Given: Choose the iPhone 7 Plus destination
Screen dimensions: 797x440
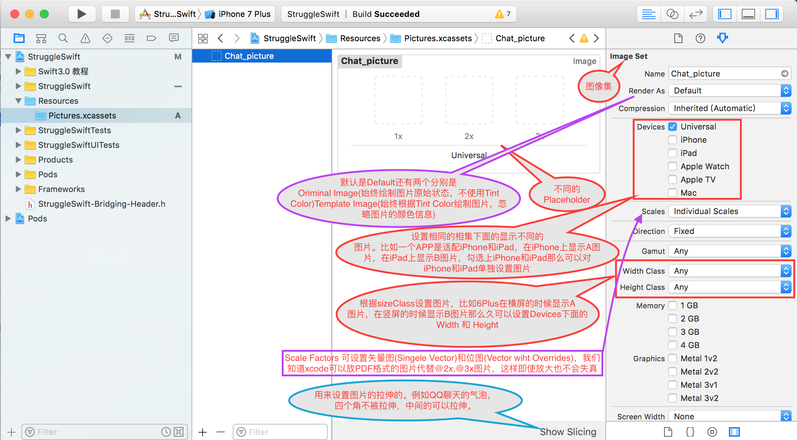Looking at the screenshot, I should pos(238,14).
